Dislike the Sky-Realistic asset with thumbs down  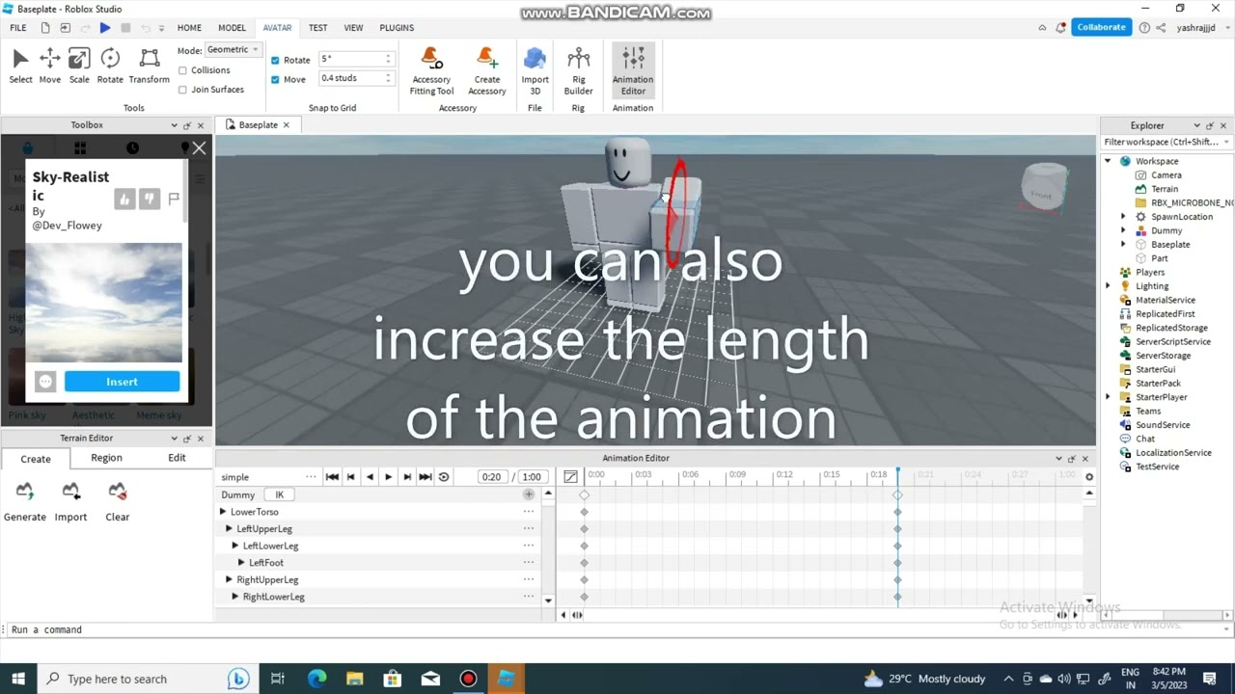pyautogui.click(x=149, y=200)
